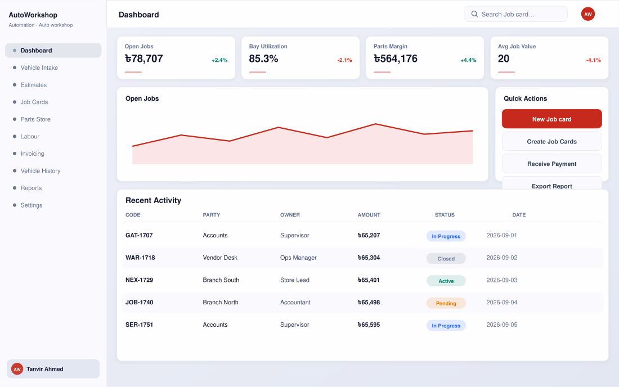Click Store Lead owner cell

[x=295, y=280]
